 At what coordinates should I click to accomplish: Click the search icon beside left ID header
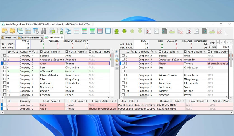13,51
